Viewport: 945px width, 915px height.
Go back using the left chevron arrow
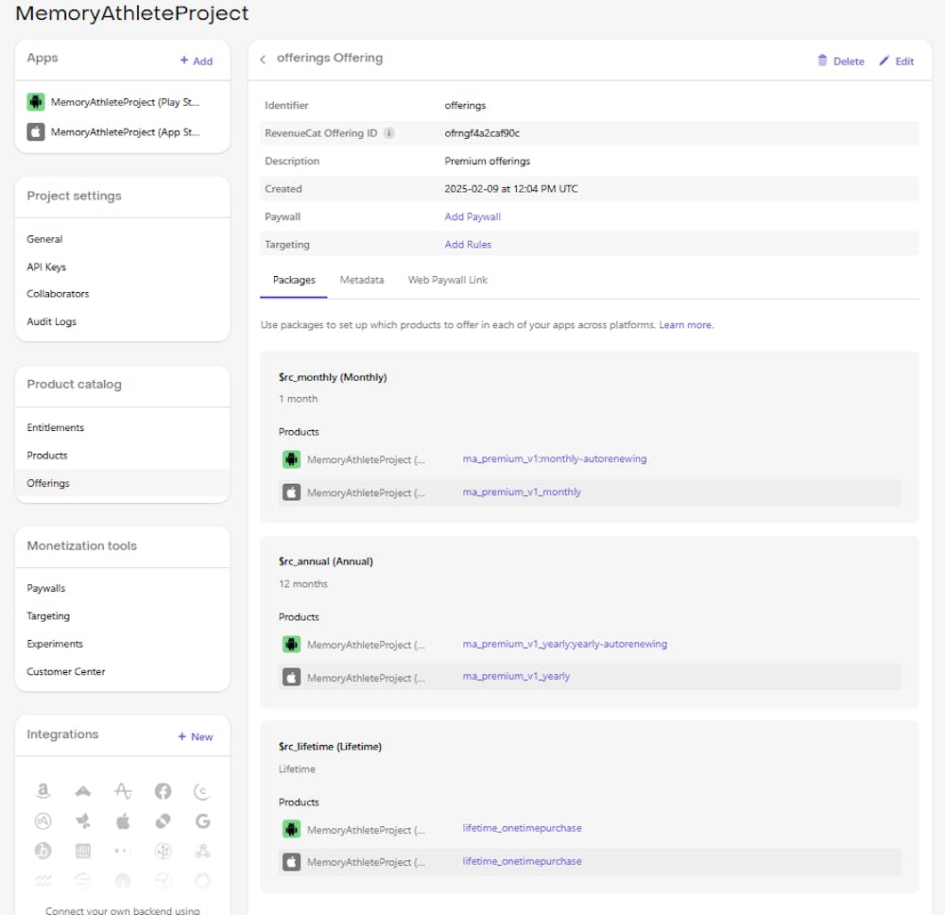263,60
